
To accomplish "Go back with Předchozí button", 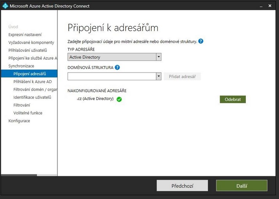I will [182, 186].
